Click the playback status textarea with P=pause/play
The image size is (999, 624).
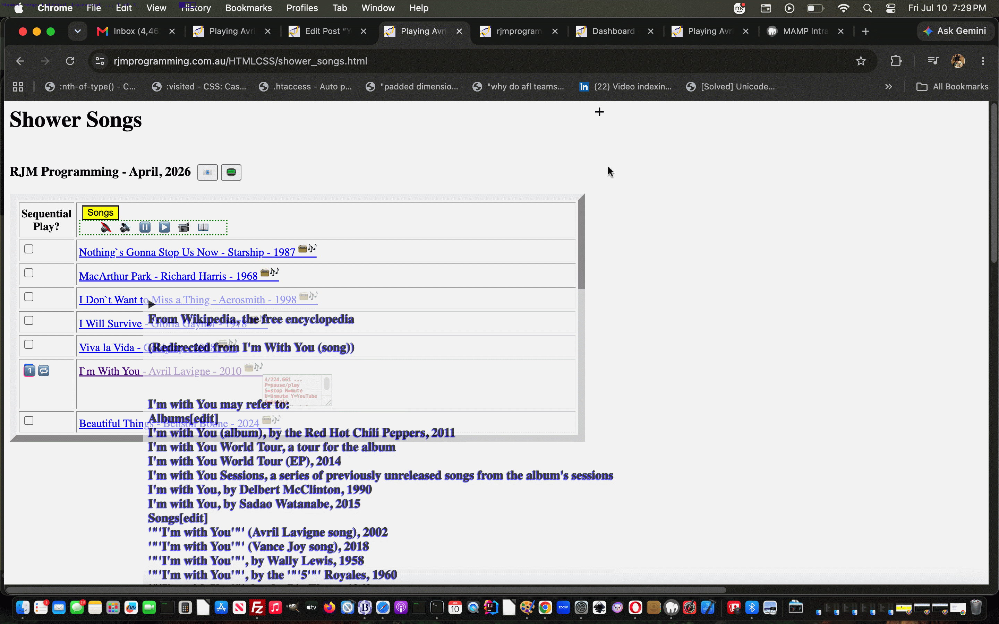(297, 390)
